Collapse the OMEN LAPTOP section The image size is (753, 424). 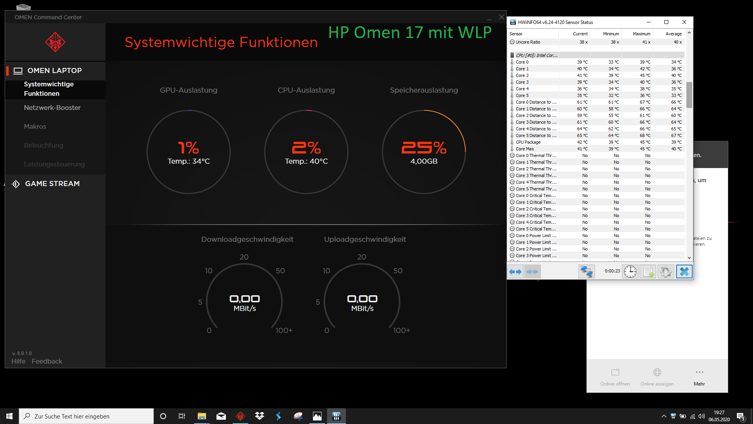55,71
